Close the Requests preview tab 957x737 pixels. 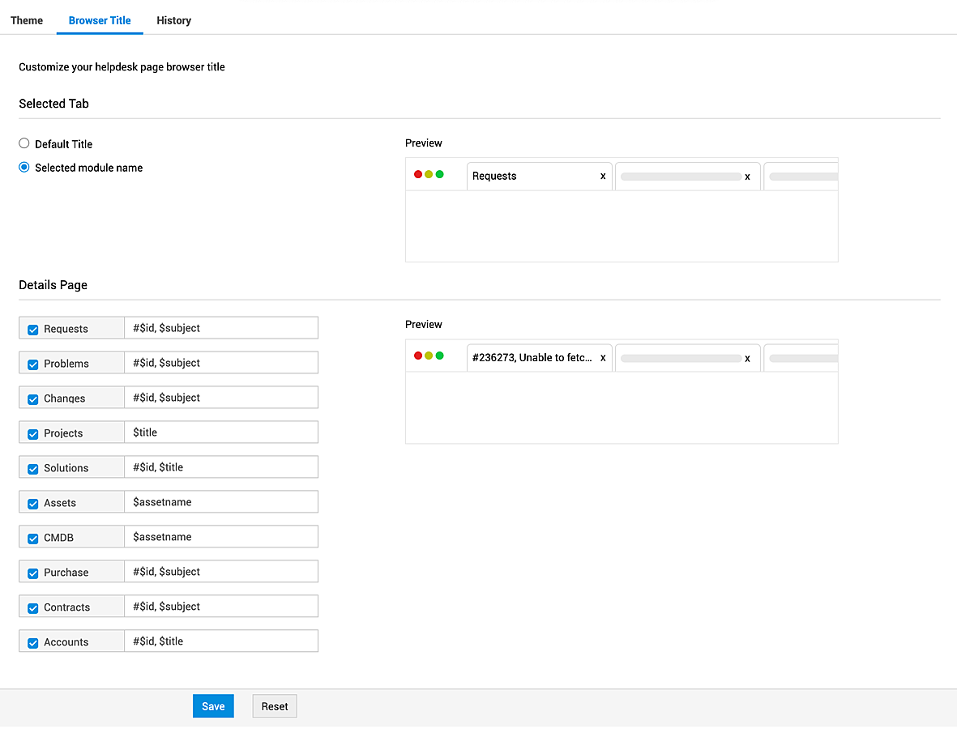click(603, 177)
